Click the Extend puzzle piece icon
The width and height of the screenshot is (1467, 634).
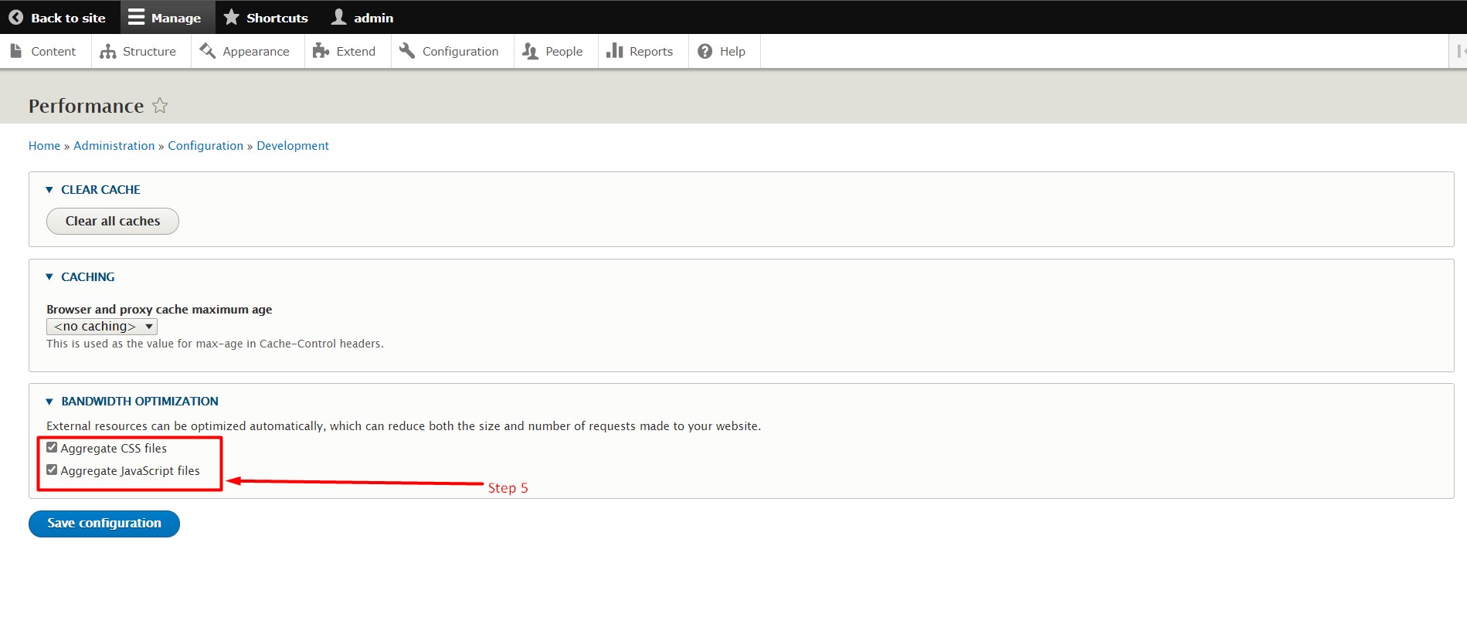(321, 51)
